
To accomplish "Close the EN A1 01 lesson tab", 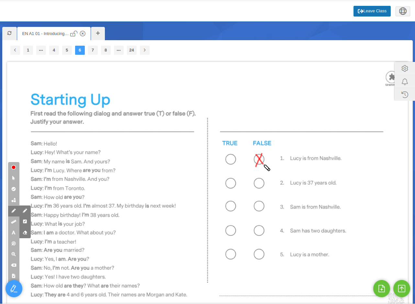I will tap(83, 33).
